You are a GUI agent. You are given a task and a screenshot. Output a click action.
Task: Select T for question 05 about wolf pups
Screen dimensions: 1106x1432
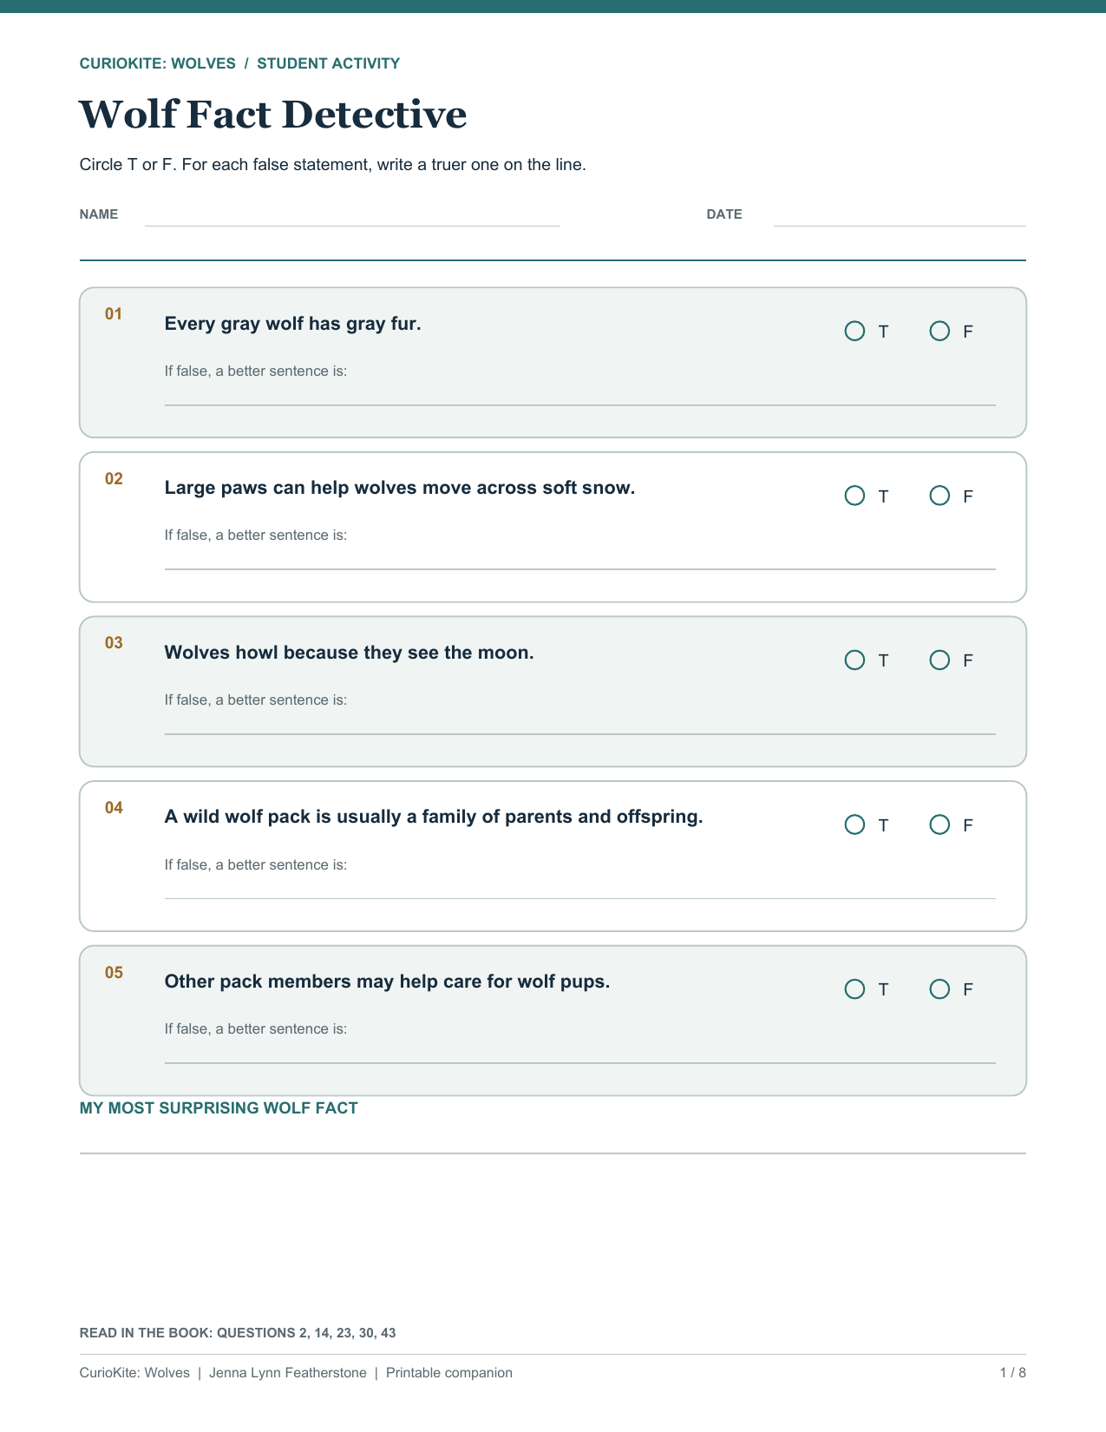854,989
